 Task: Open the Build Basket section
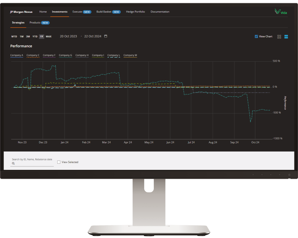click(104, 12)
